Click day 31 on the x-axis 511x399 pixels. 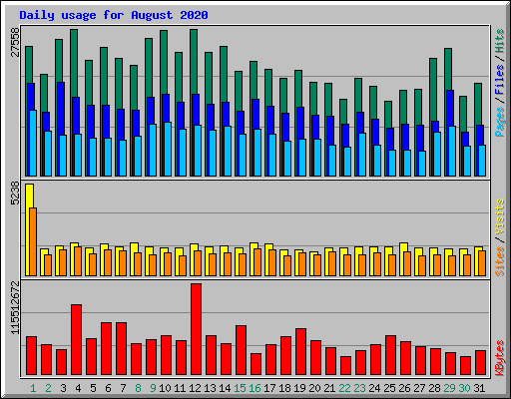pyautogui.click(x=479, y=388)
